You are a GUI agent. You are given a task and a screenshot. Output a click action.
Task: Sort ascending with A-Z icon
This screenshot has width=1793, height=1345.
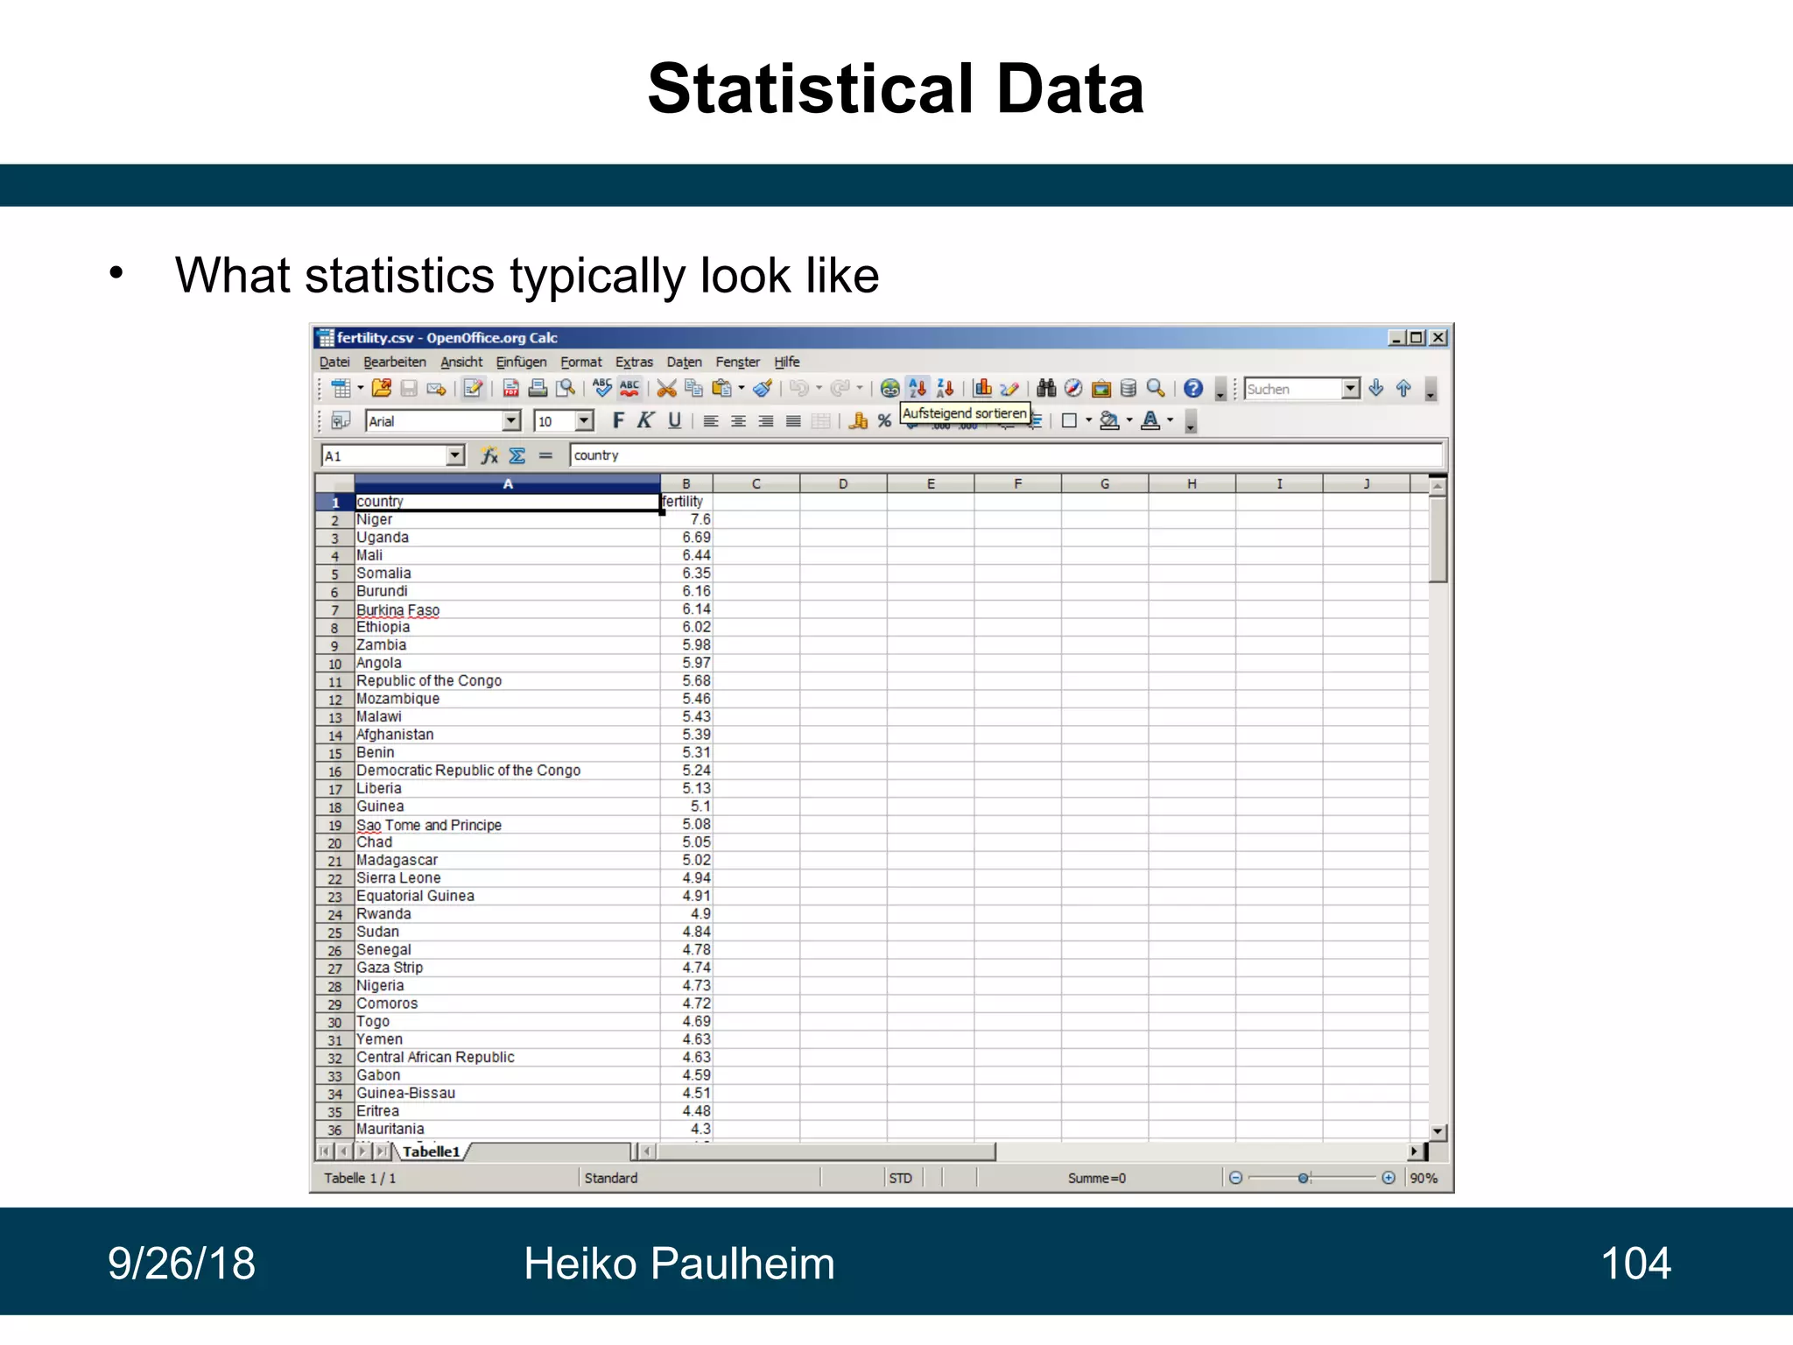coord(918,389)
